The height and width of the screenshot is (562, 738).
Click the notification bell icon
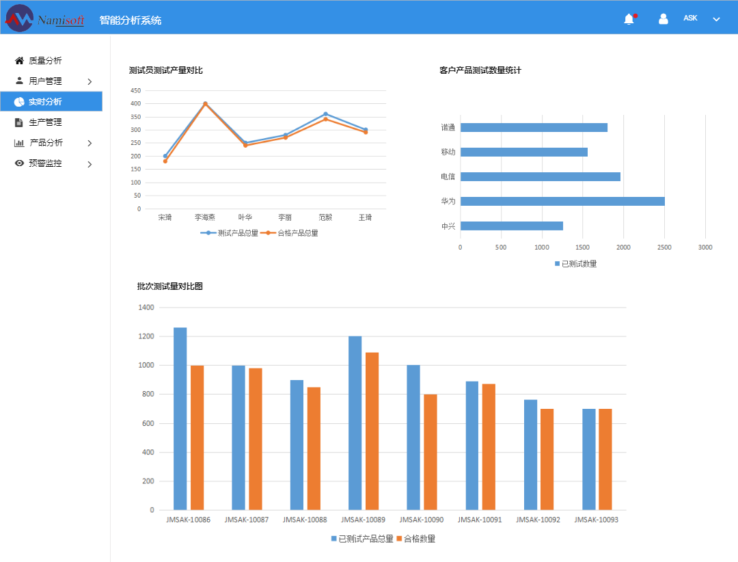[629, 19]
